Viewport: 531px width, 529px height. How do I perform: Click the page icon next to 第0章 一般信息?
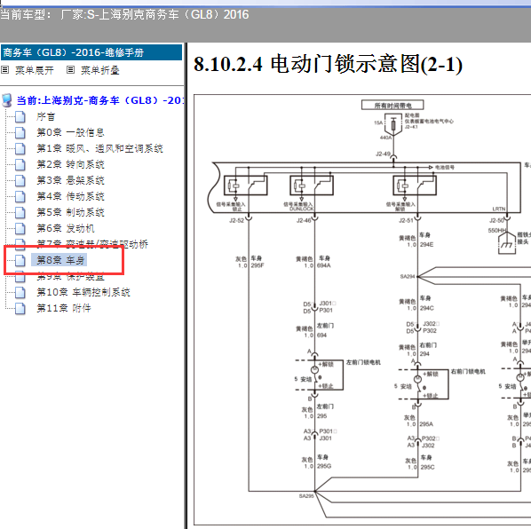[20, 132]
